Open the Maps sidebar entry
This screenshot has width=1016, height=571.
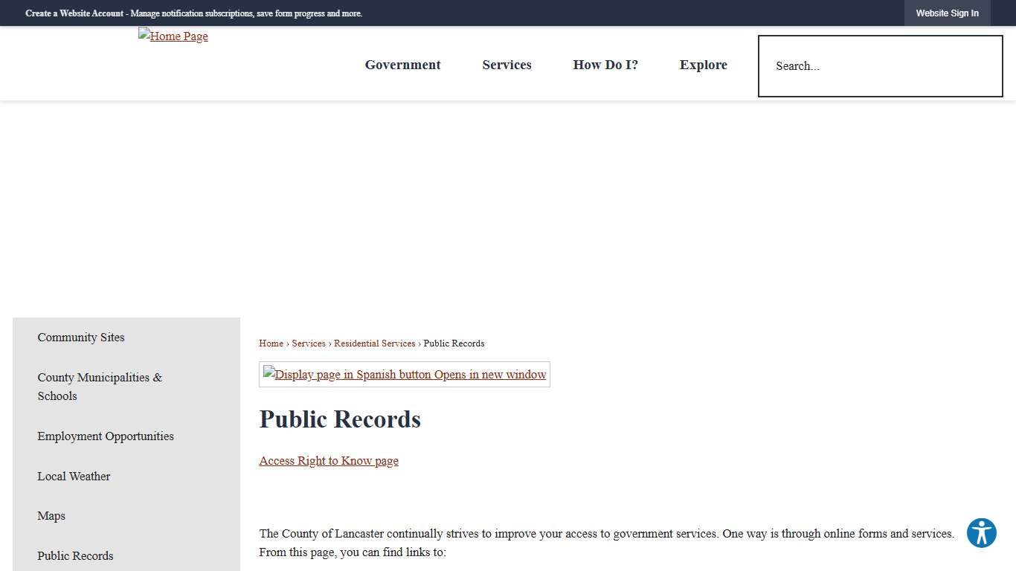[51, 515]
